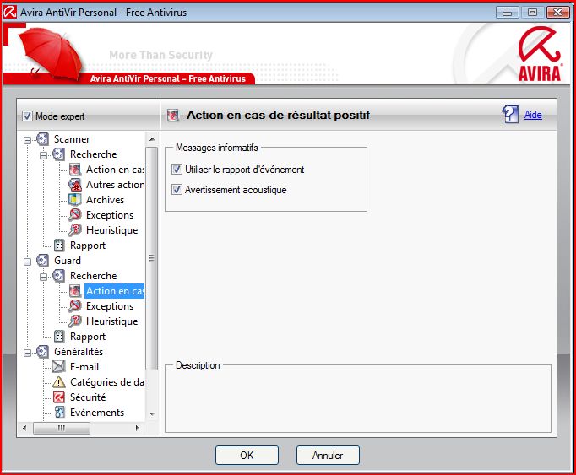This screenshot has height=475, width=576.
Task: Collapse the Généralités tree node
Action: pyautogui.click(x=27, y=353)
